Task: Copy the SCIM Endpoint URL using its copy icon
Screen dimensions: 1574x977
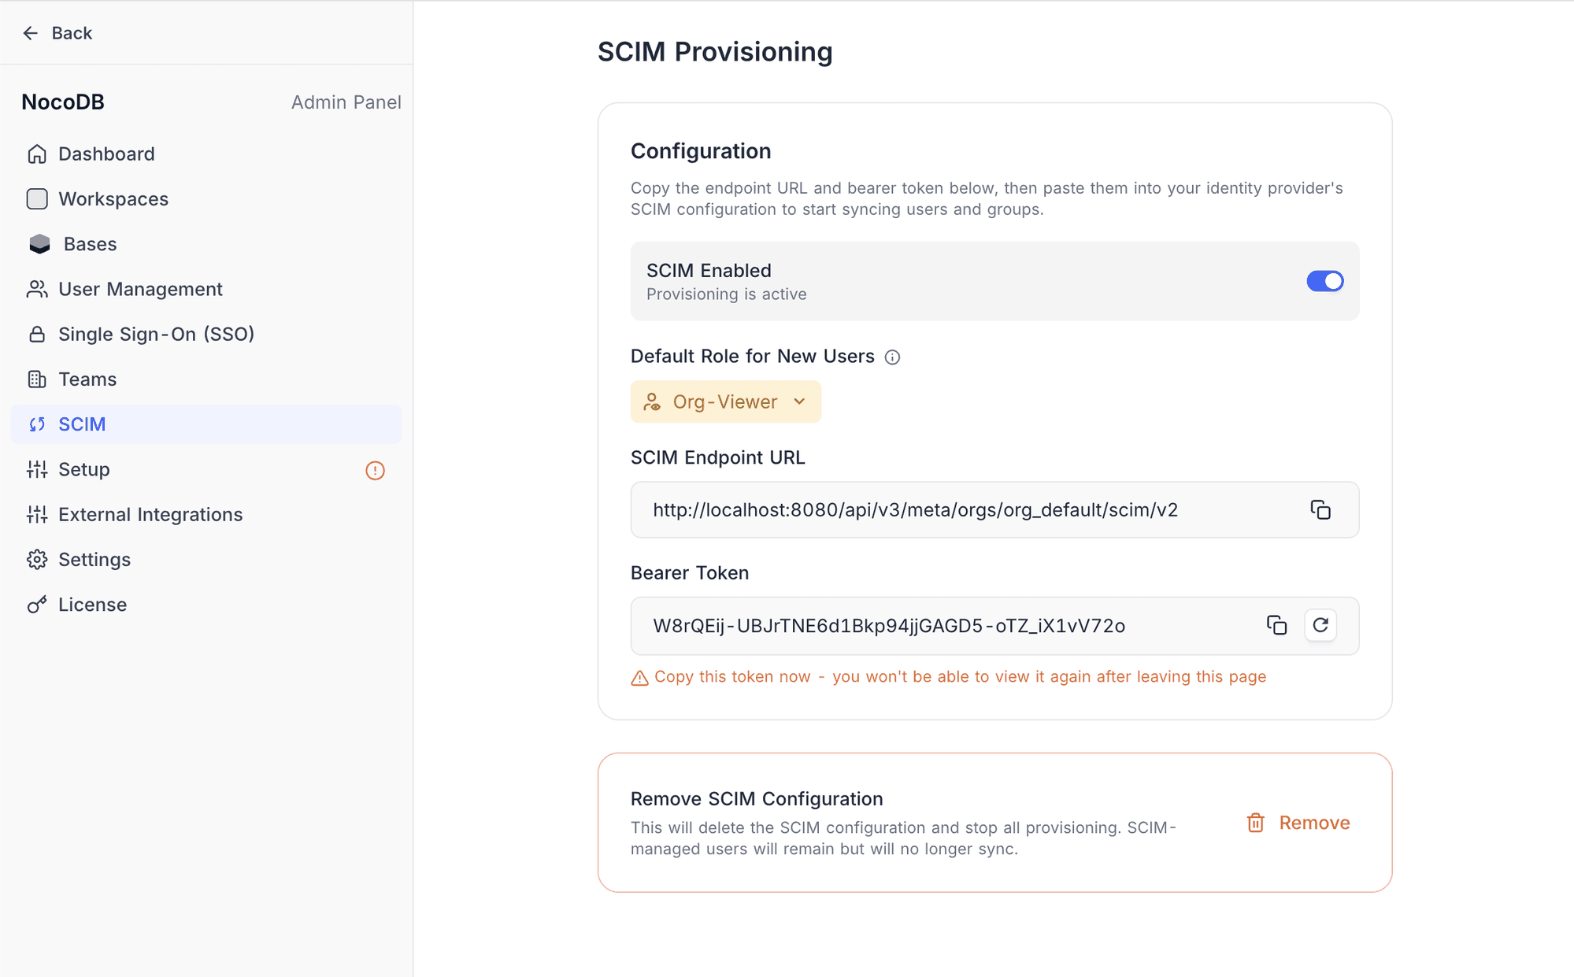Action: (x=1320, y=509)
